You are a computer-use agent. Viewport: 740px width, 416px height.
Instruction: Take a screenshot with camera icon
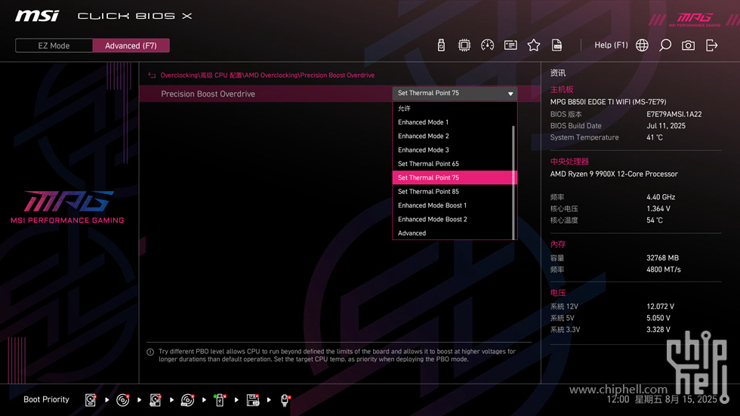(x=688, y=45)
